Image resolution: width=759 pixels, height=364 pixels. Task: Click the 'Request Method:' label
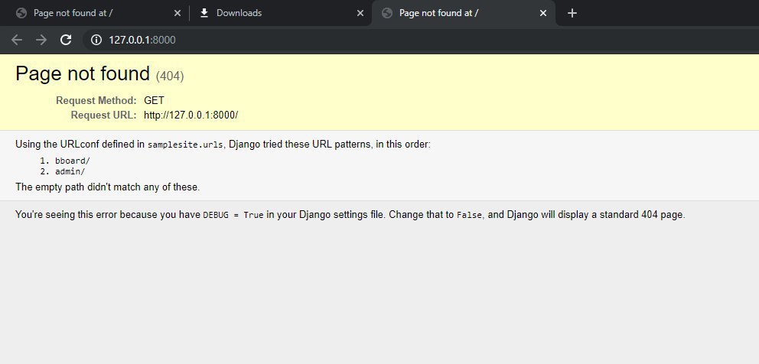(x=96, y=101)
